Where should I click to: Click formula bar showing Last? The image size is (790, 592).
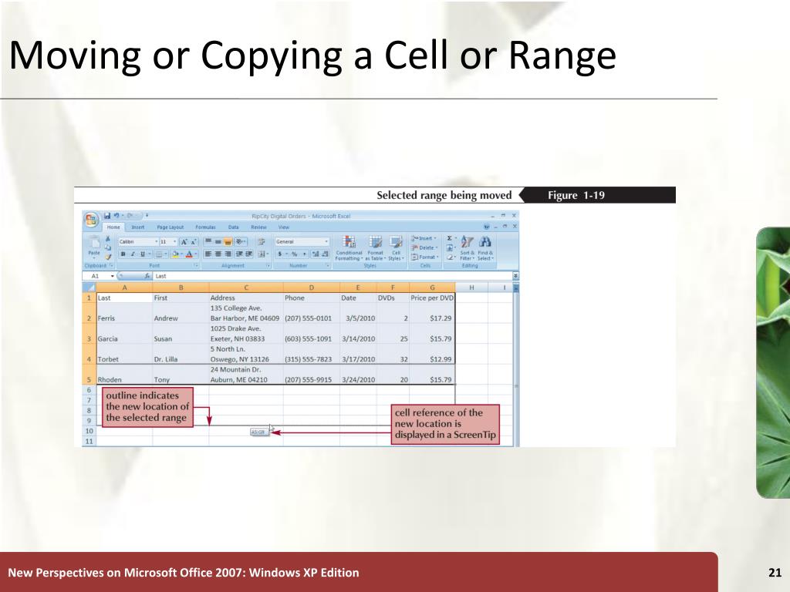click(333, 276)
